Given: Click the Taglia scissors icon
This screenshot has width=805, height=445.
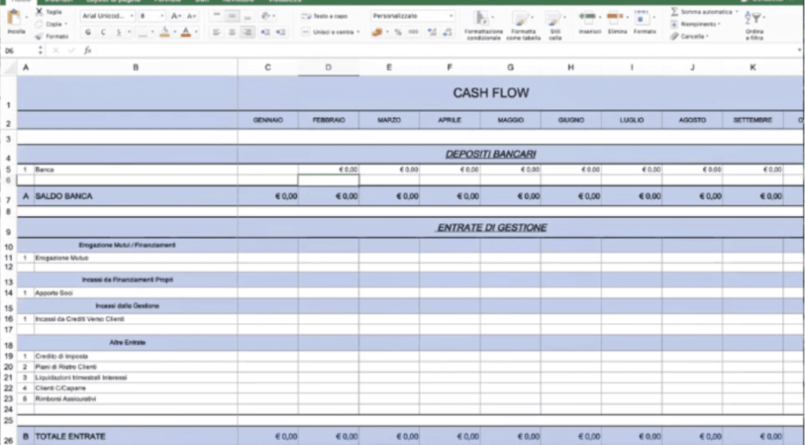Looking at the screenshot, I should pos(39,13).
